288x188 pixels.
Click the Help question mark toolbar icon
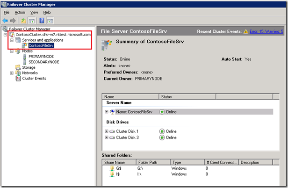click(x=42, y=21)
